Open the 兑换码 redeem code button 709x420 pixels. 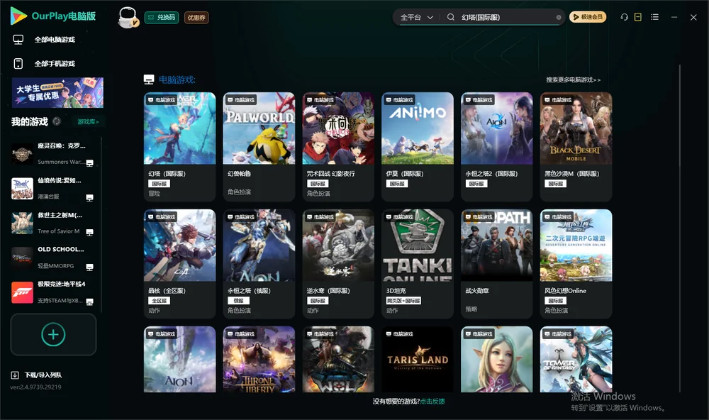pyautogui.click(x=162, y=17)
